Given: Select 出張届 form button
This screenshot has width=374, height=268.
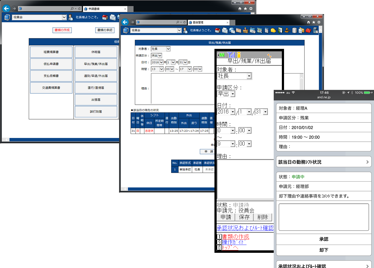Looking at the screenshot, I should tap(96, 100).
